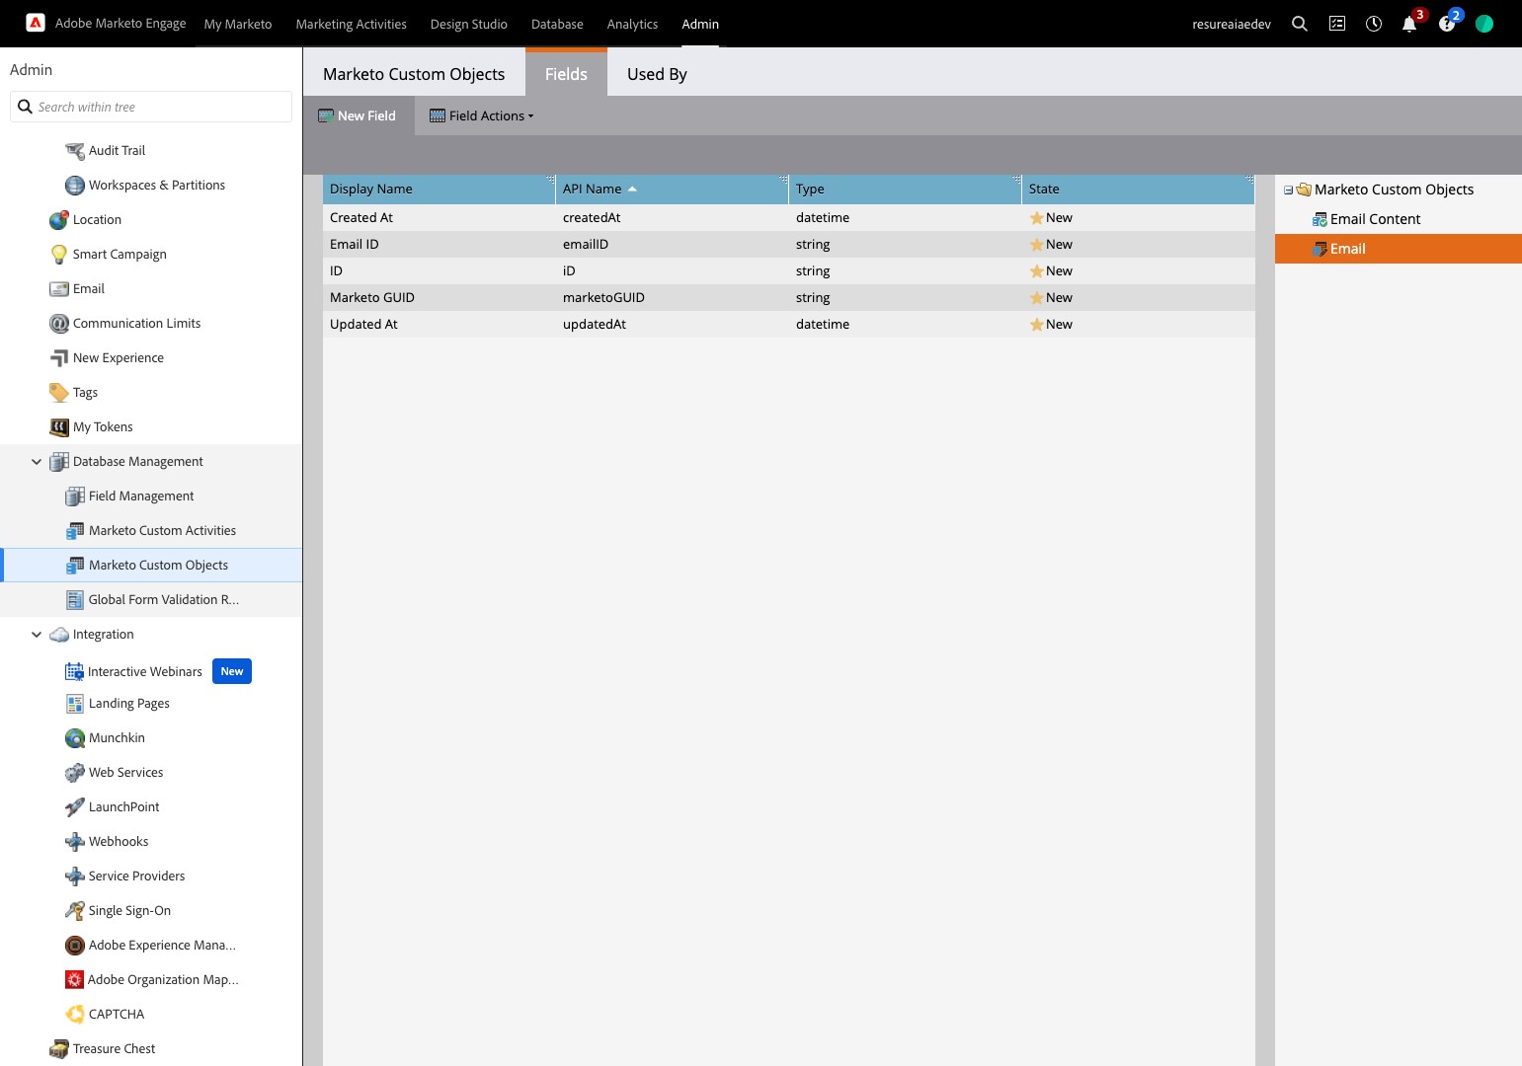Screen dimensions: 1522x1066
Task: Switch to the Used By tab
Action: pos(657,74)
